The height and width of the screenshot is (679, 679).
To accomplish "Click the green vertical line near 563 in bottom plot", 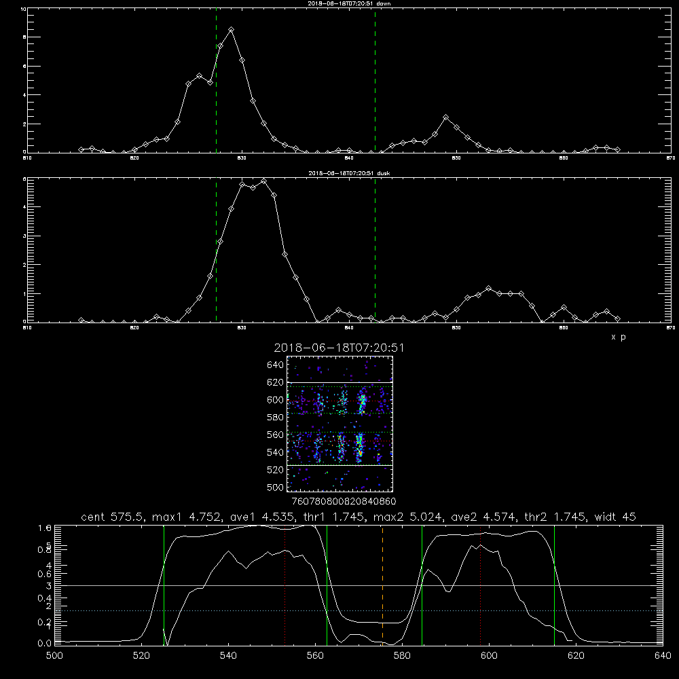I will click(327, 585).
